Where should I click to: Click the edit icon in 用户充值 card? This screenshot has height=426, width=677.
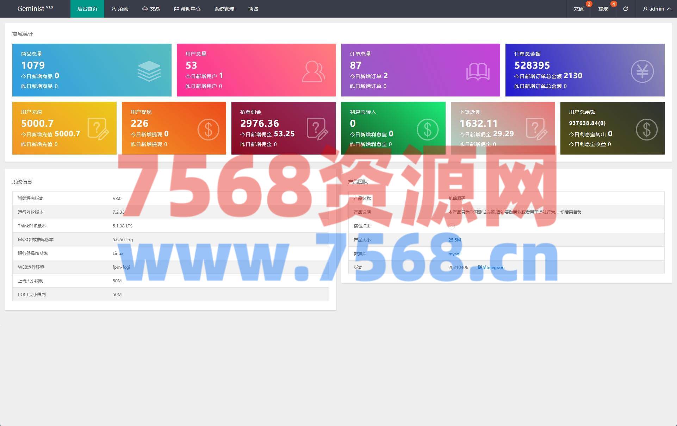click(x=98, y=129)
